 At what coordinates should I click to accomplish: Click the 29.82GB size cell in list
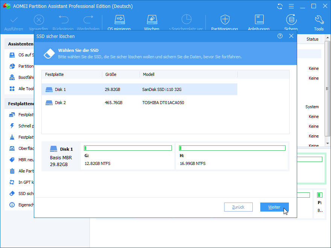click(x=112, y=89)
